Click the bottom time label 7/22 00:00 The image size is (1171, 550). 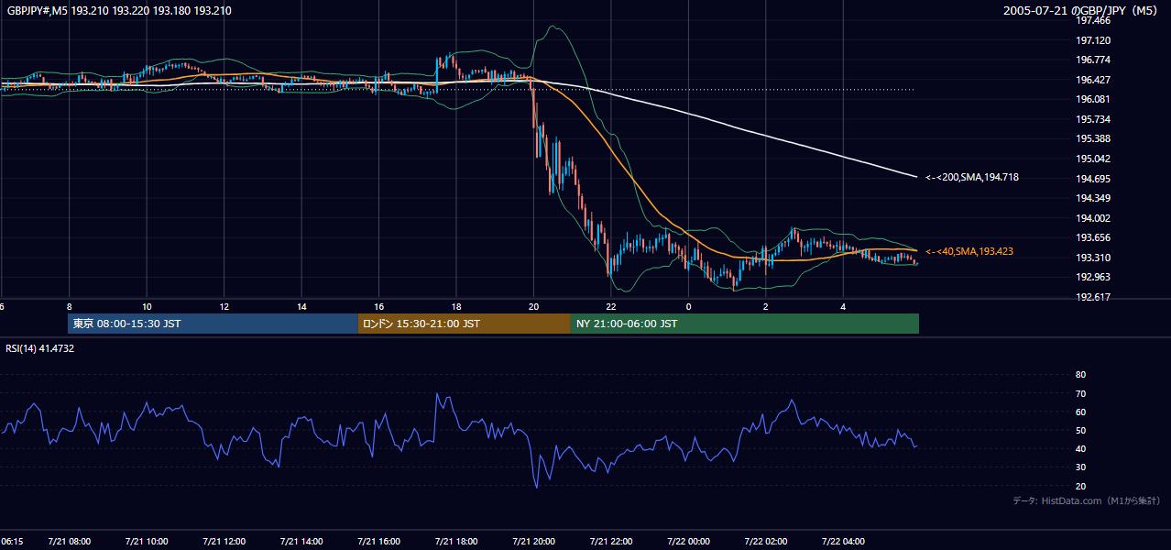click(x=688, y=542)
